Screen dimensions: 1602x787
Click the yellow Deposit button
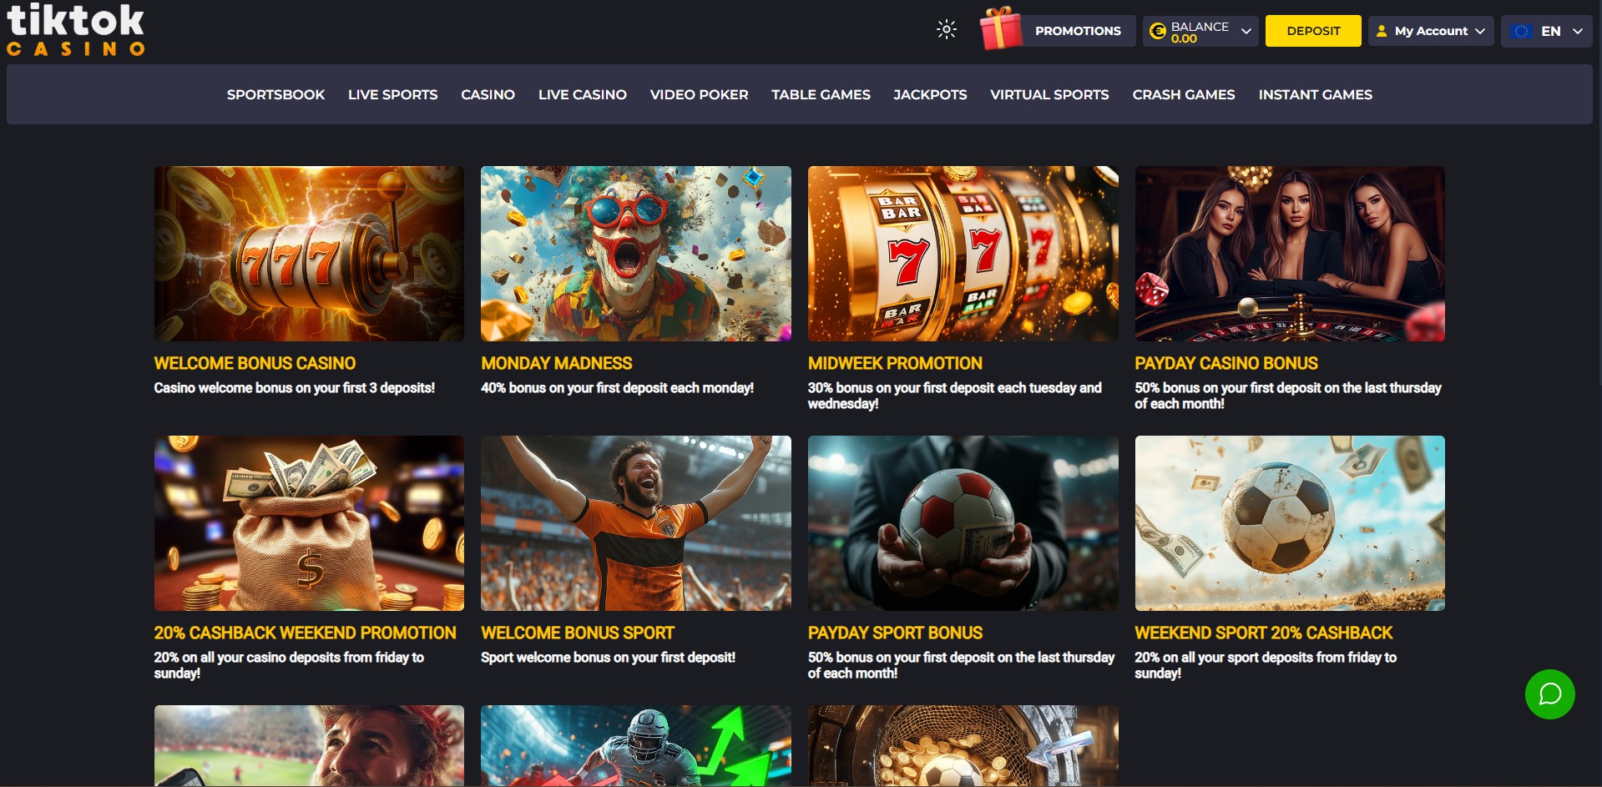coord(1313,31)
